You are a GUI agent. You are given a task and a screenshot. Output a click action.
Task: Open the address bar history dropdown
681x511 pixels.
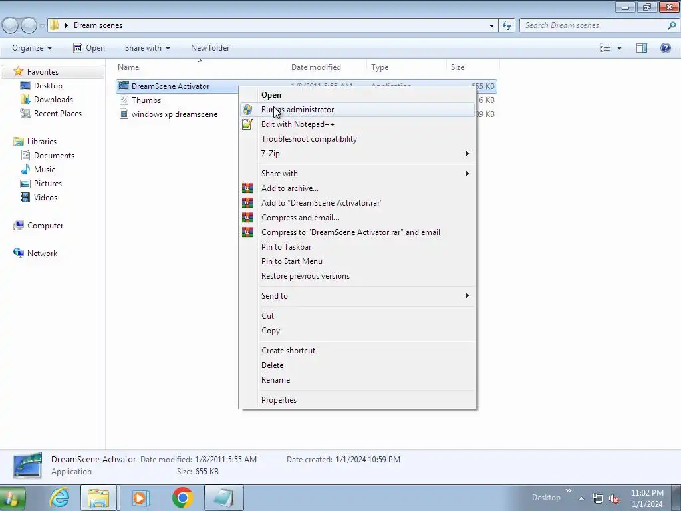coord(491,26)
